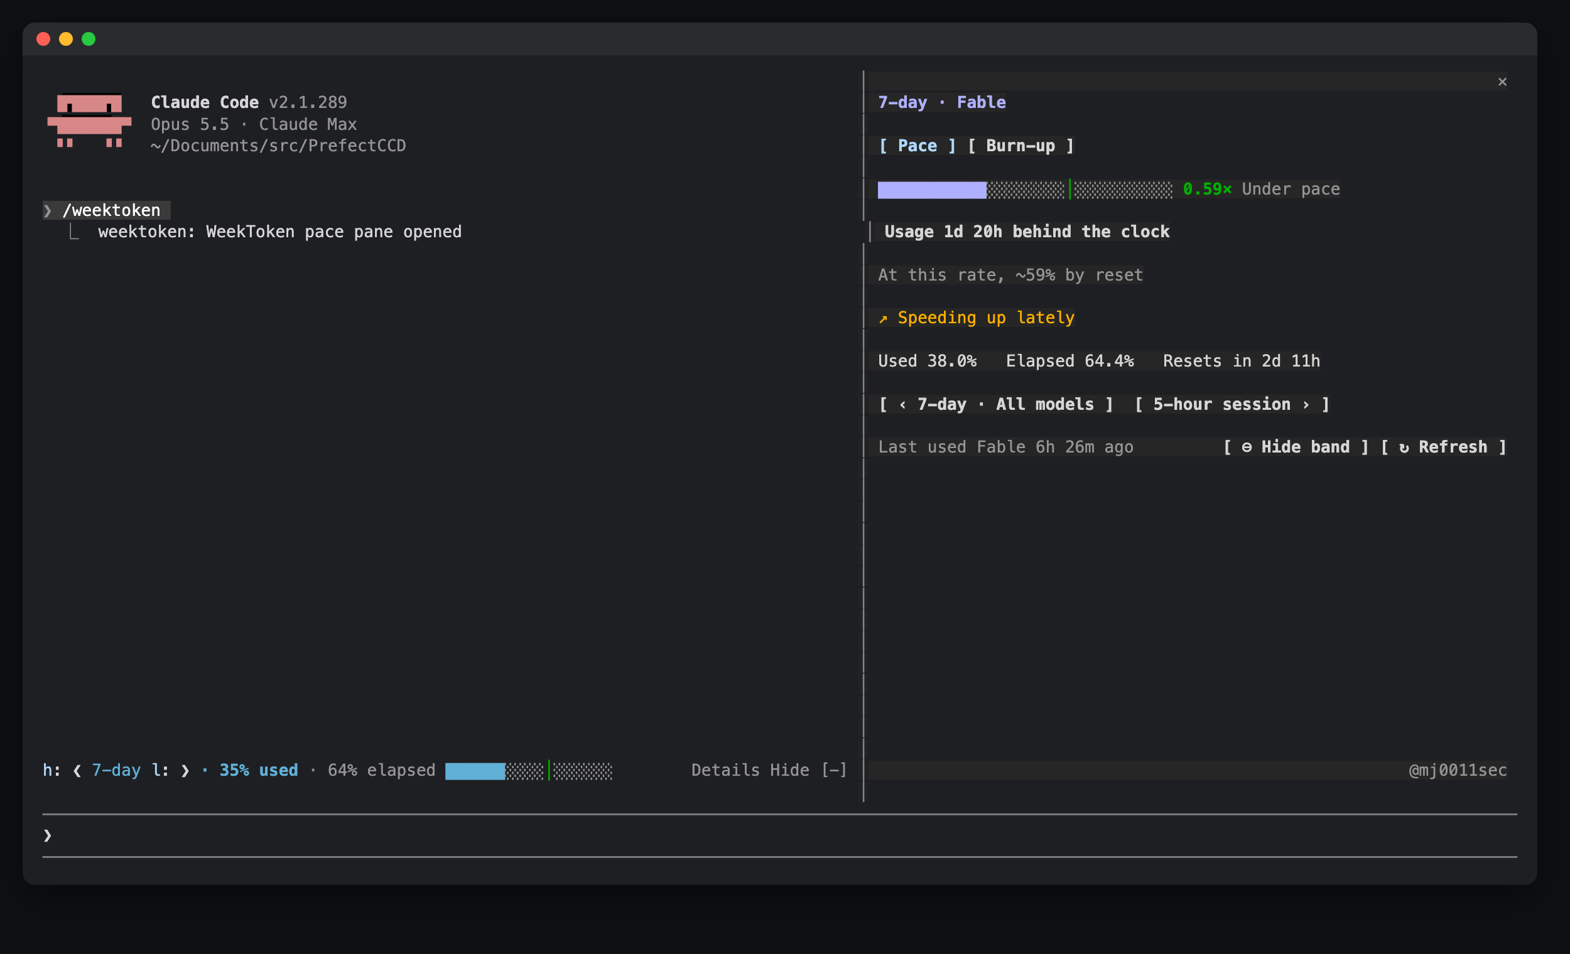This screenshot has height=954, width=1570.
Task: Click the 'Details' label in status line
Action: click(x=725, y=771)
